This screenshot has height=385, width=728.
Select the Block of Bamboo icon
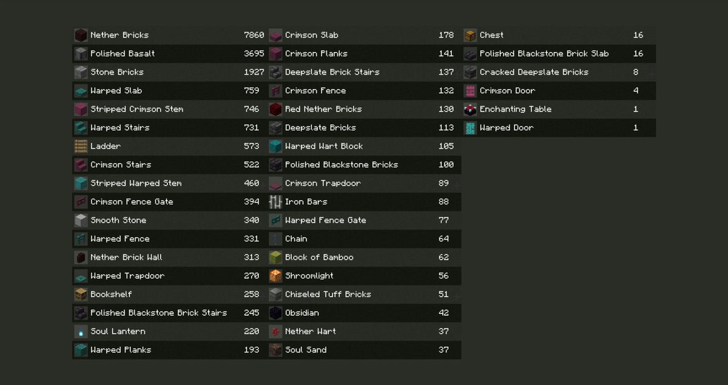(x=275, y=258)
